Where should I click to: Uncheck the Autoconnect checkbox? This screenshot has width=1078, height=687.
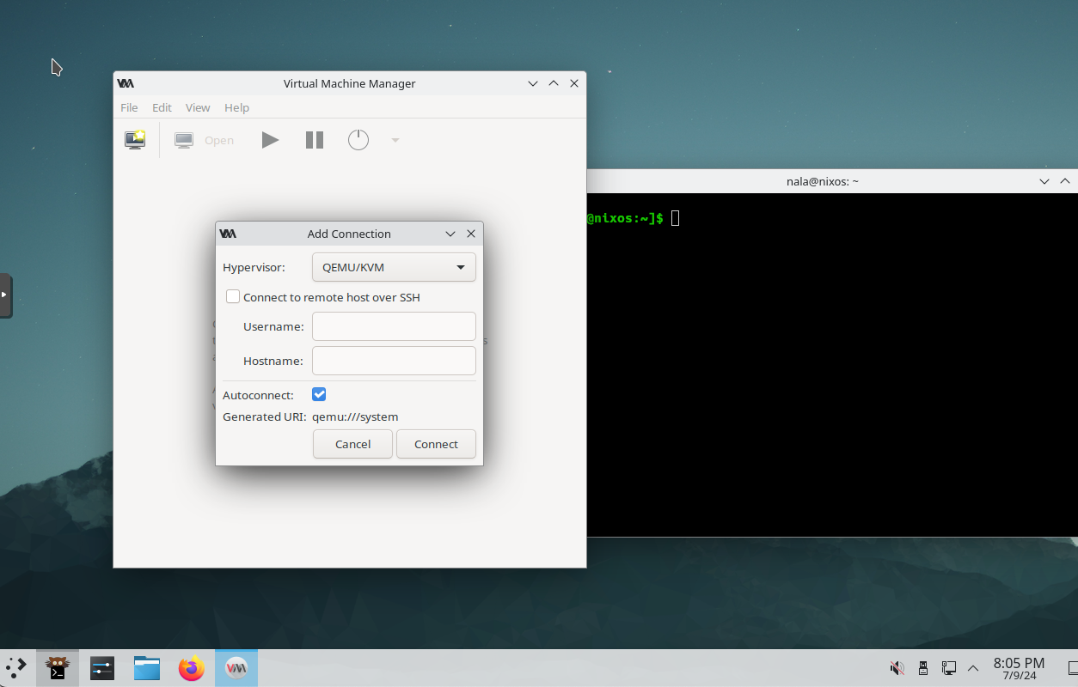pyautogui.click(x=319, y=395)
